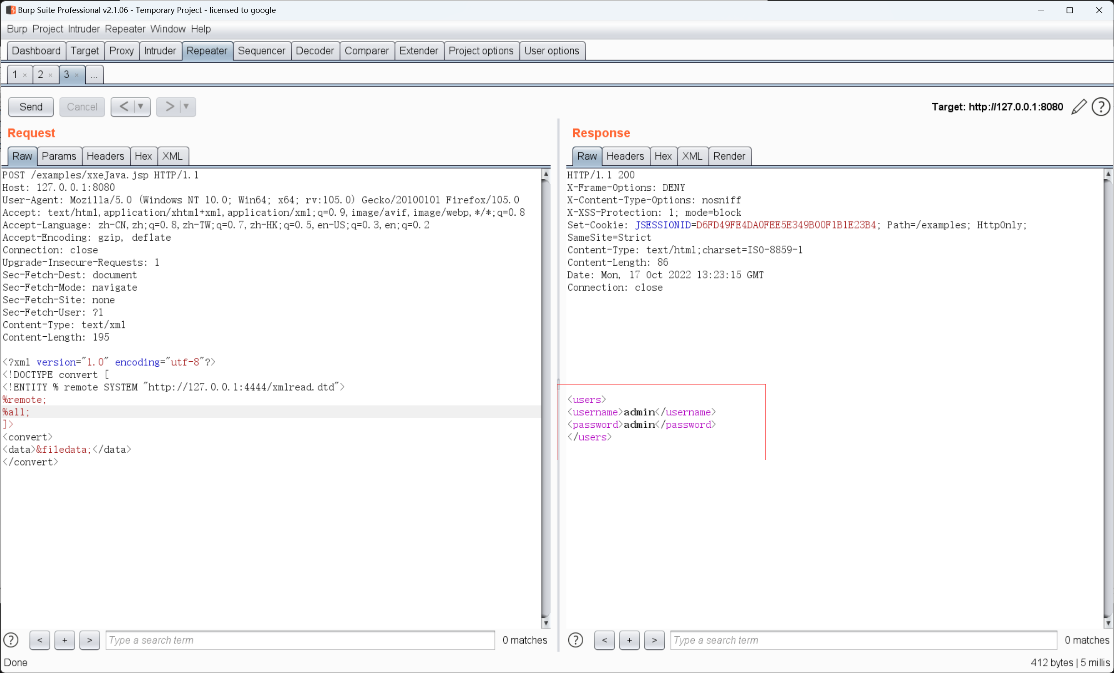Image resolution: width=1114 pixels, height=673 pixels.
Task: Switch to the Decoder tab
Action: 315,51
